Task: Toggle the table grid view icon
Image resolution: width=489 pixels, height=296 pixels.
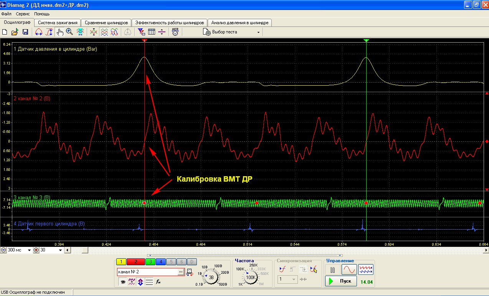Action: (x=151, y=32)
